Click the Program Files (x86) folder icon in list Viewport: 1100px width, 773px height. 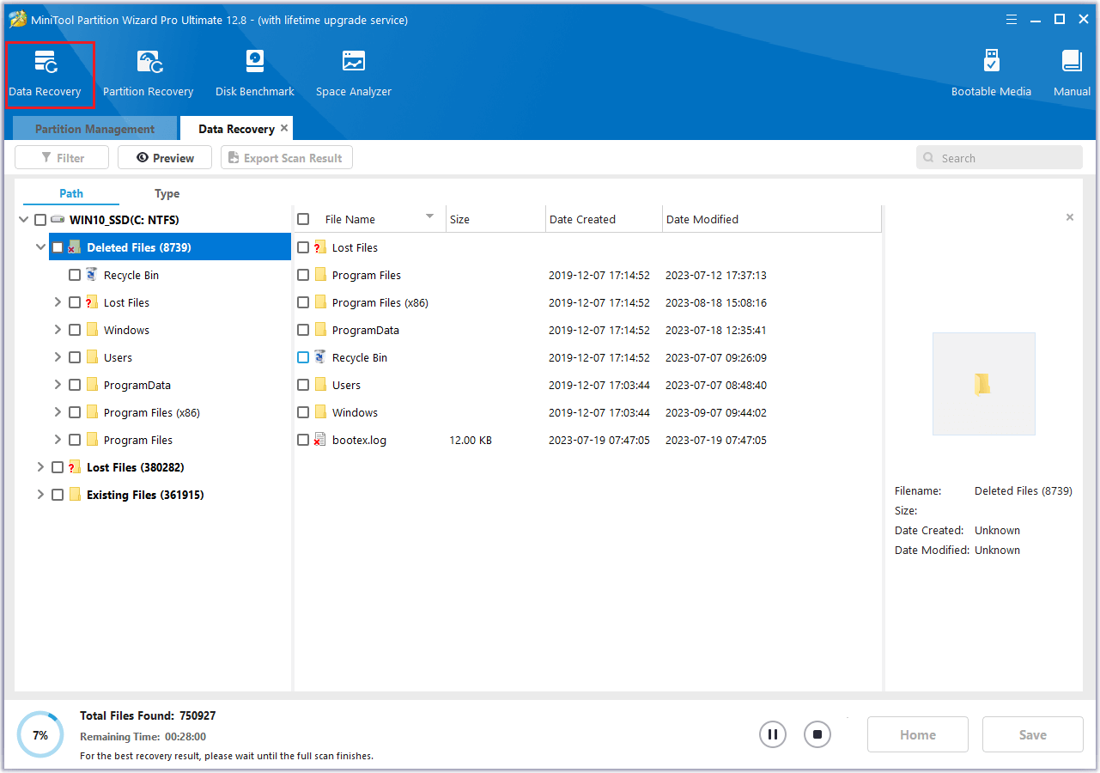(320, 302)
